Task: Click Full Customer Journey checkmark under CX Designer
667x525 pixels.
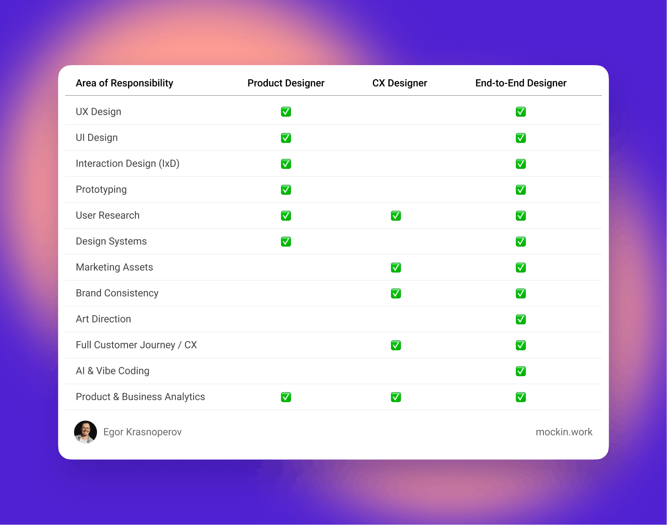Action: coord(396,345)
